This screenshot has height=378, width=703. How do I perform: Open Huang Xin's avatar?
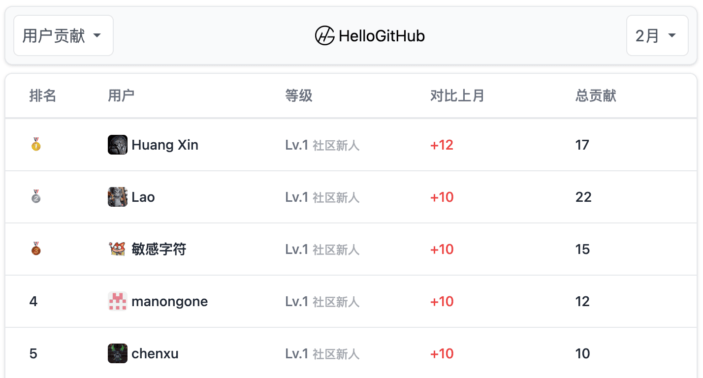118,145
